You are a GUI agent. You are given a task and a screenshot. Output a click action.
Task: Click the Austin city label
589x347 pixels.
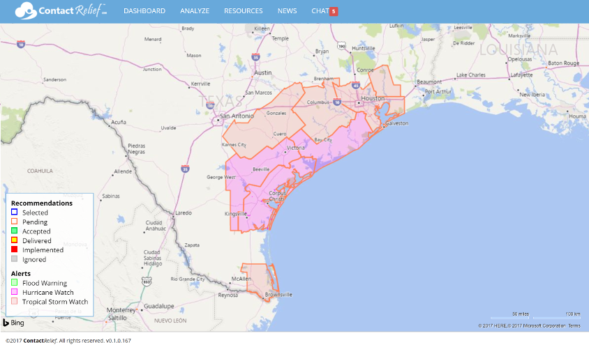(x=262, y=72)
